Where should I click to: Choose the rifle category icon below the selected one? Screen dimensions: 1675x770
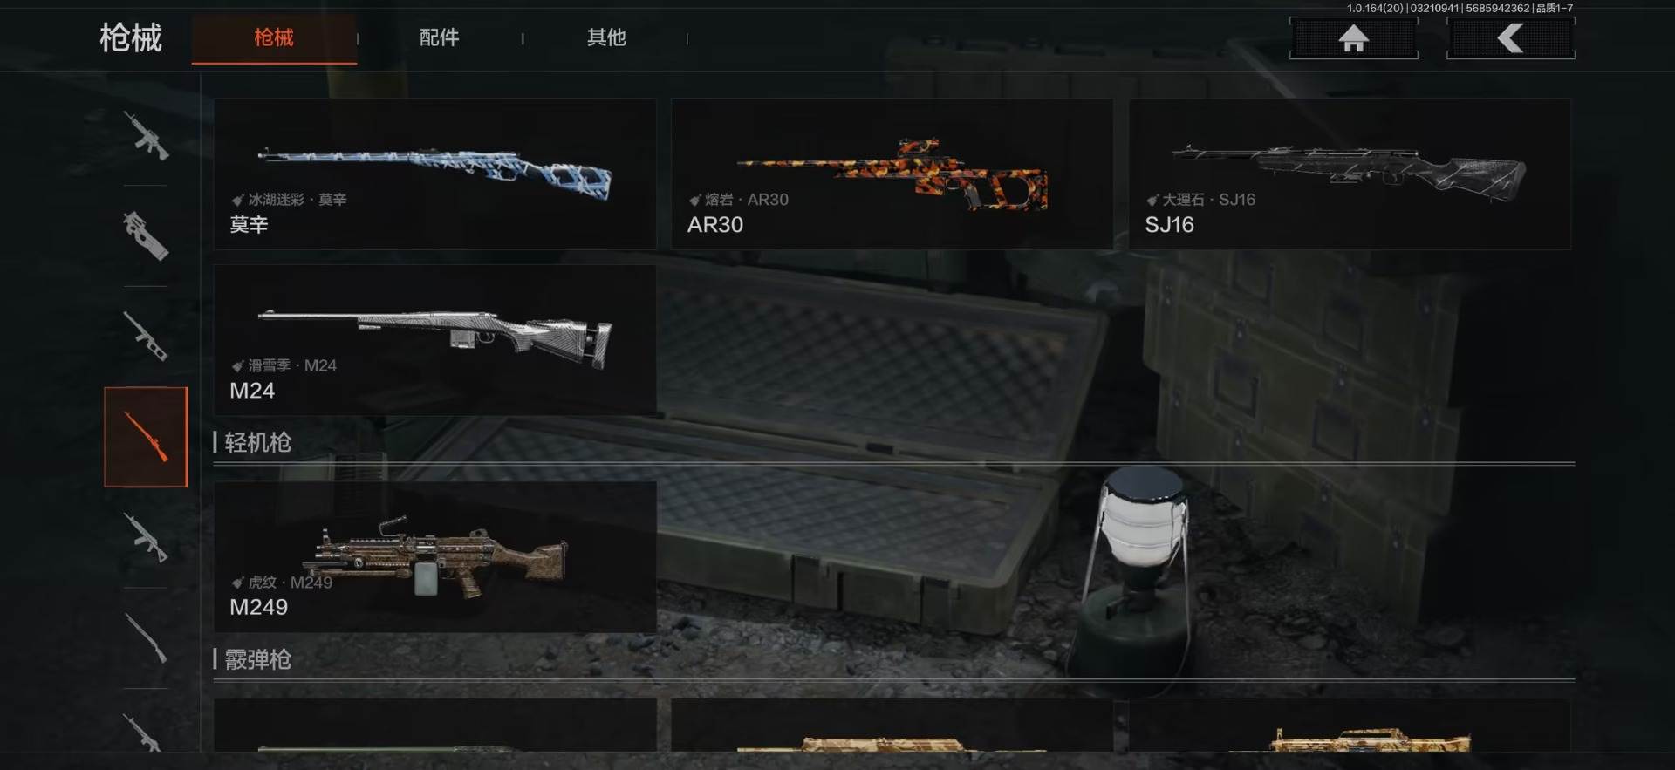coord(146,537)
